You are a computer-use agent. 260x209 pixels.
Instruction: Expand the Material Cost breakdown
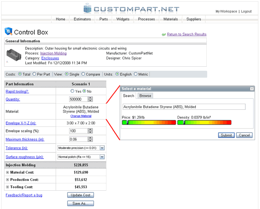coord(7,172)
